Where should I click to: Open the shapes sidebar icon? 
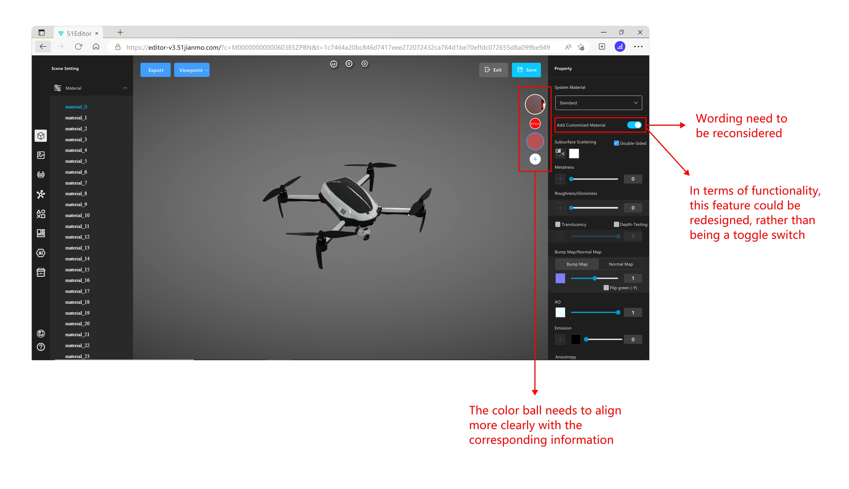pyautogui.click(x=41, y=214)
